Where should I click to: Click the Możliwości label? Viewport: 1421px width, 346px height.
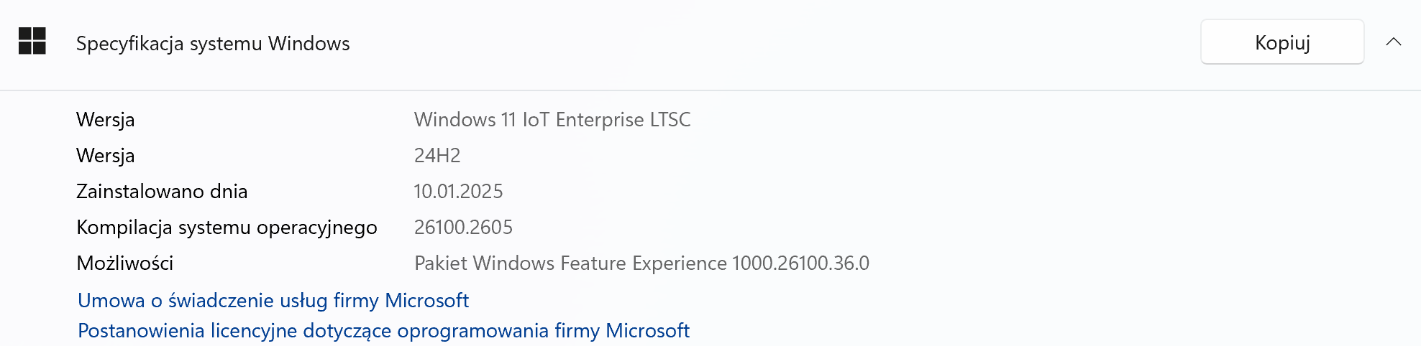pos(124,263)
